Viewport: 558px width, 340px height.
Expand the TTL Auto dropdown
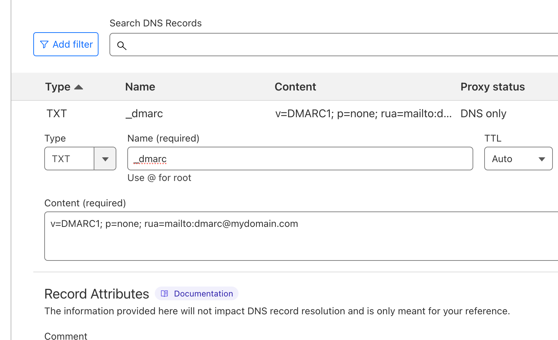tap(542, 159)
